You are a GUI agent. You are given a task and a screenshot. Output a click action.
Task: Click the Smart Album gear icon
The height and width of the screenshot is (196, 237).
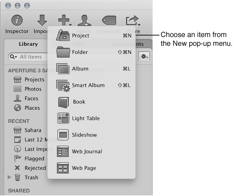[x=63, y=85]
